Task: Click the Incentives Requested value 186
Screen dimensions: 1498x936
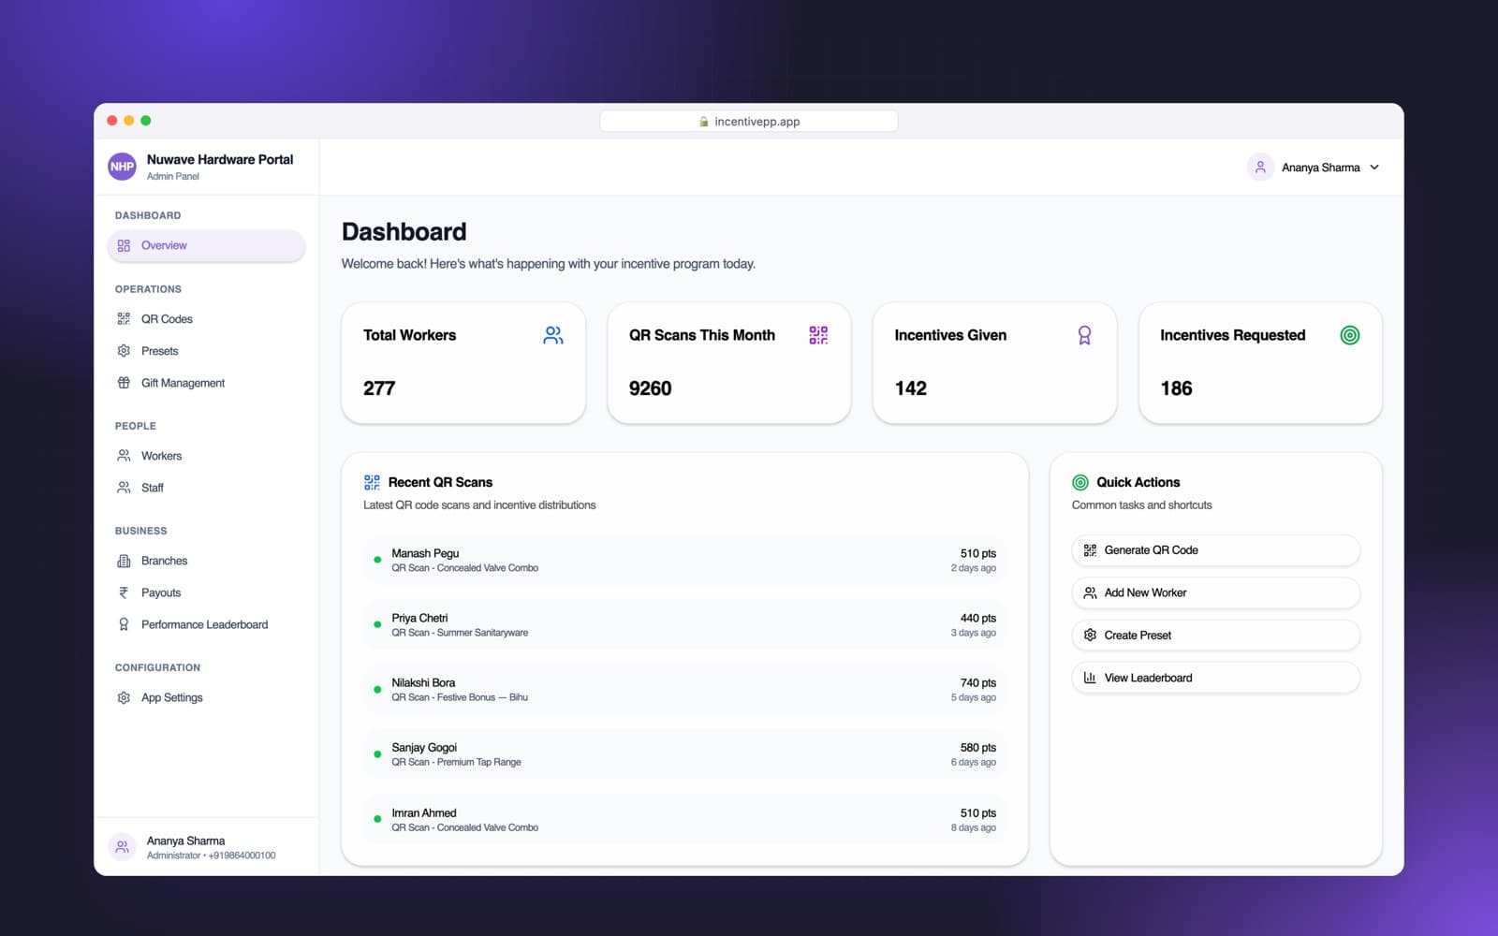Action: point(1176,388)
